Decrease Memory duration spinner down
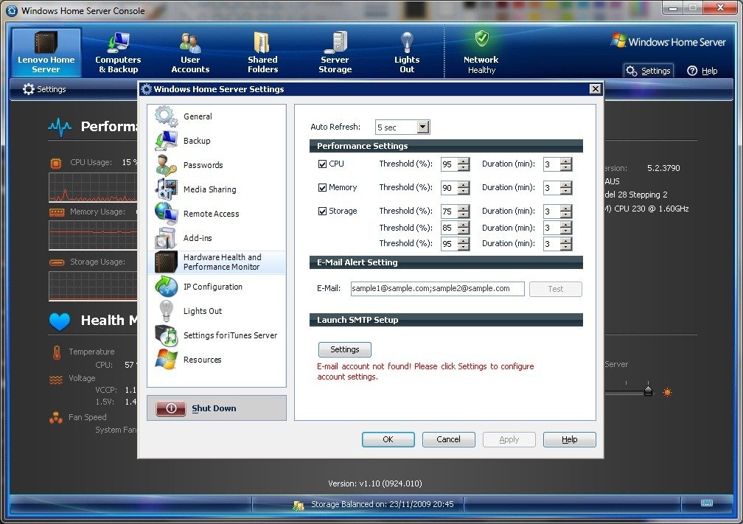Viewport: 743px width, 524px height. tap(566, 192)
